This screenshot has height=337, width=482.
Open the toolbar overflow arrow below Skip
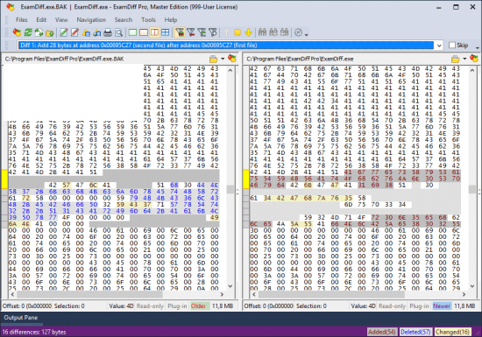coord(477,48)
